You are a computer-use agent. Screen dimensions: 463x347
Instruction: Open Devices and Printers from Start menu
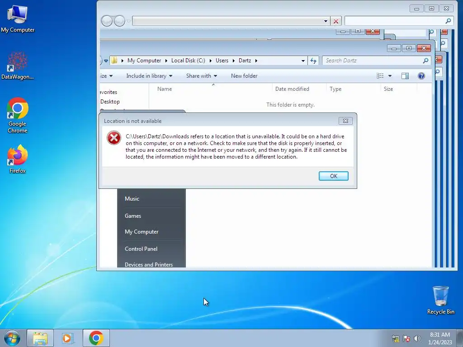[149, 264]
